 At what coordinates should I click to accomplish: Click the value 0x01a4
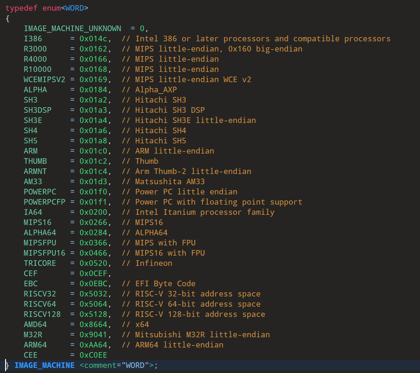pos(93,120)
